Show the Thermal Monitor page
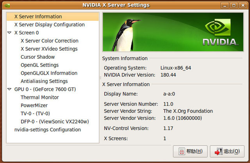 39,97
